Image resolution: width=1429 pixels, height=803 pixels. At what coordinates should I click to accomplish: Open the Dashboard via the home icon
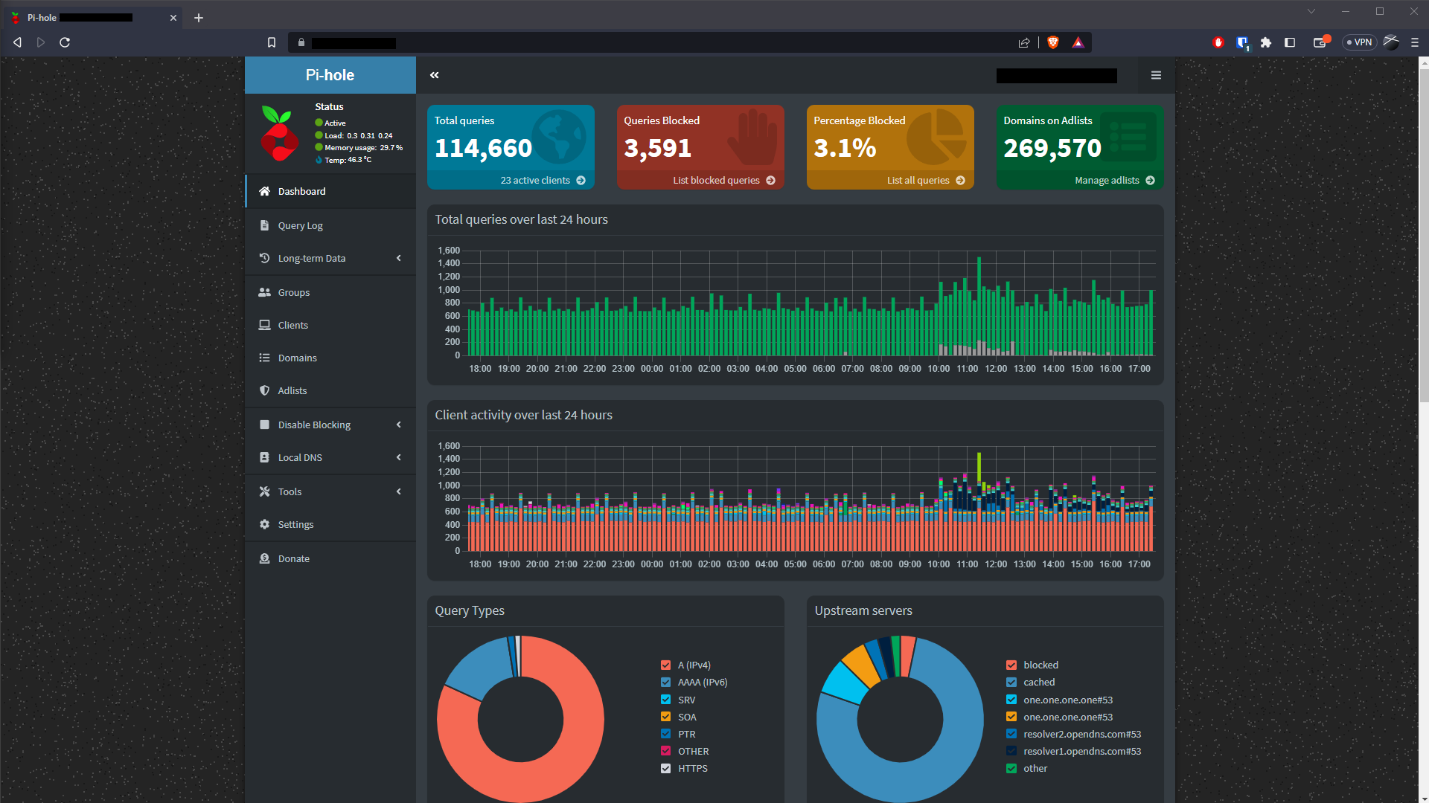pos(265,191)
